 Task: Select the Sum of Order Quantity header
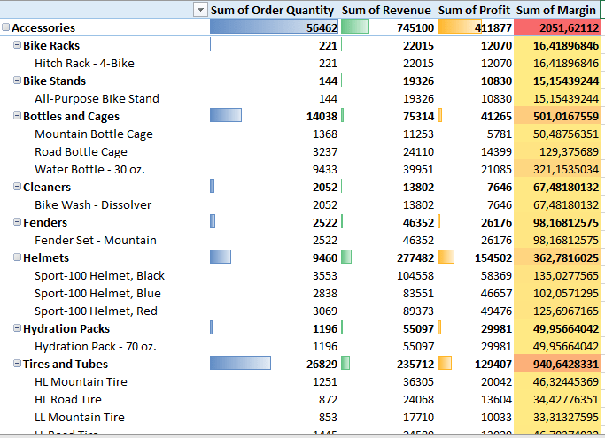click(272, 10)
